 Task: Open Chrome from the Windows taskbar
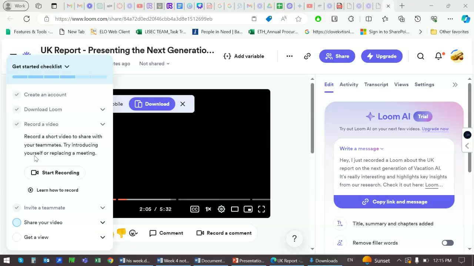click(x=110, y=260)
